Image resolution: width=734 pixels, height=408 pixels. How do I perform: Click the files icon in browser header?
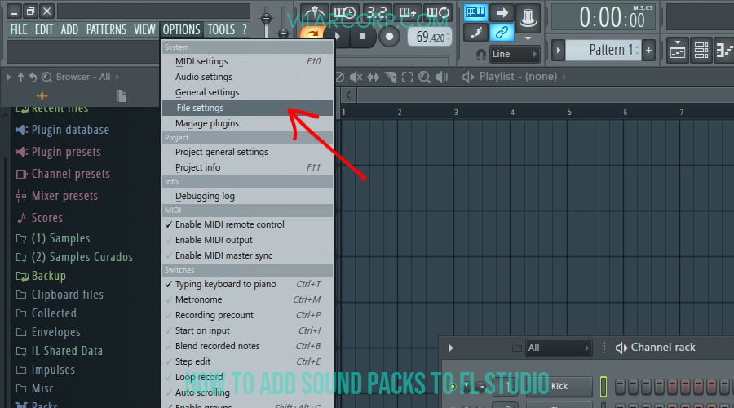coord(121,96)
